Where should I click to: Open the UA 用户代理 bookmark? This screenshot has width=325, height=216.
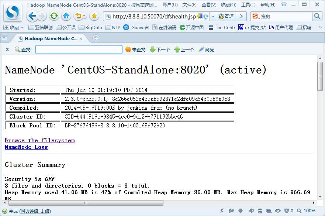click(x=281, y=27)
